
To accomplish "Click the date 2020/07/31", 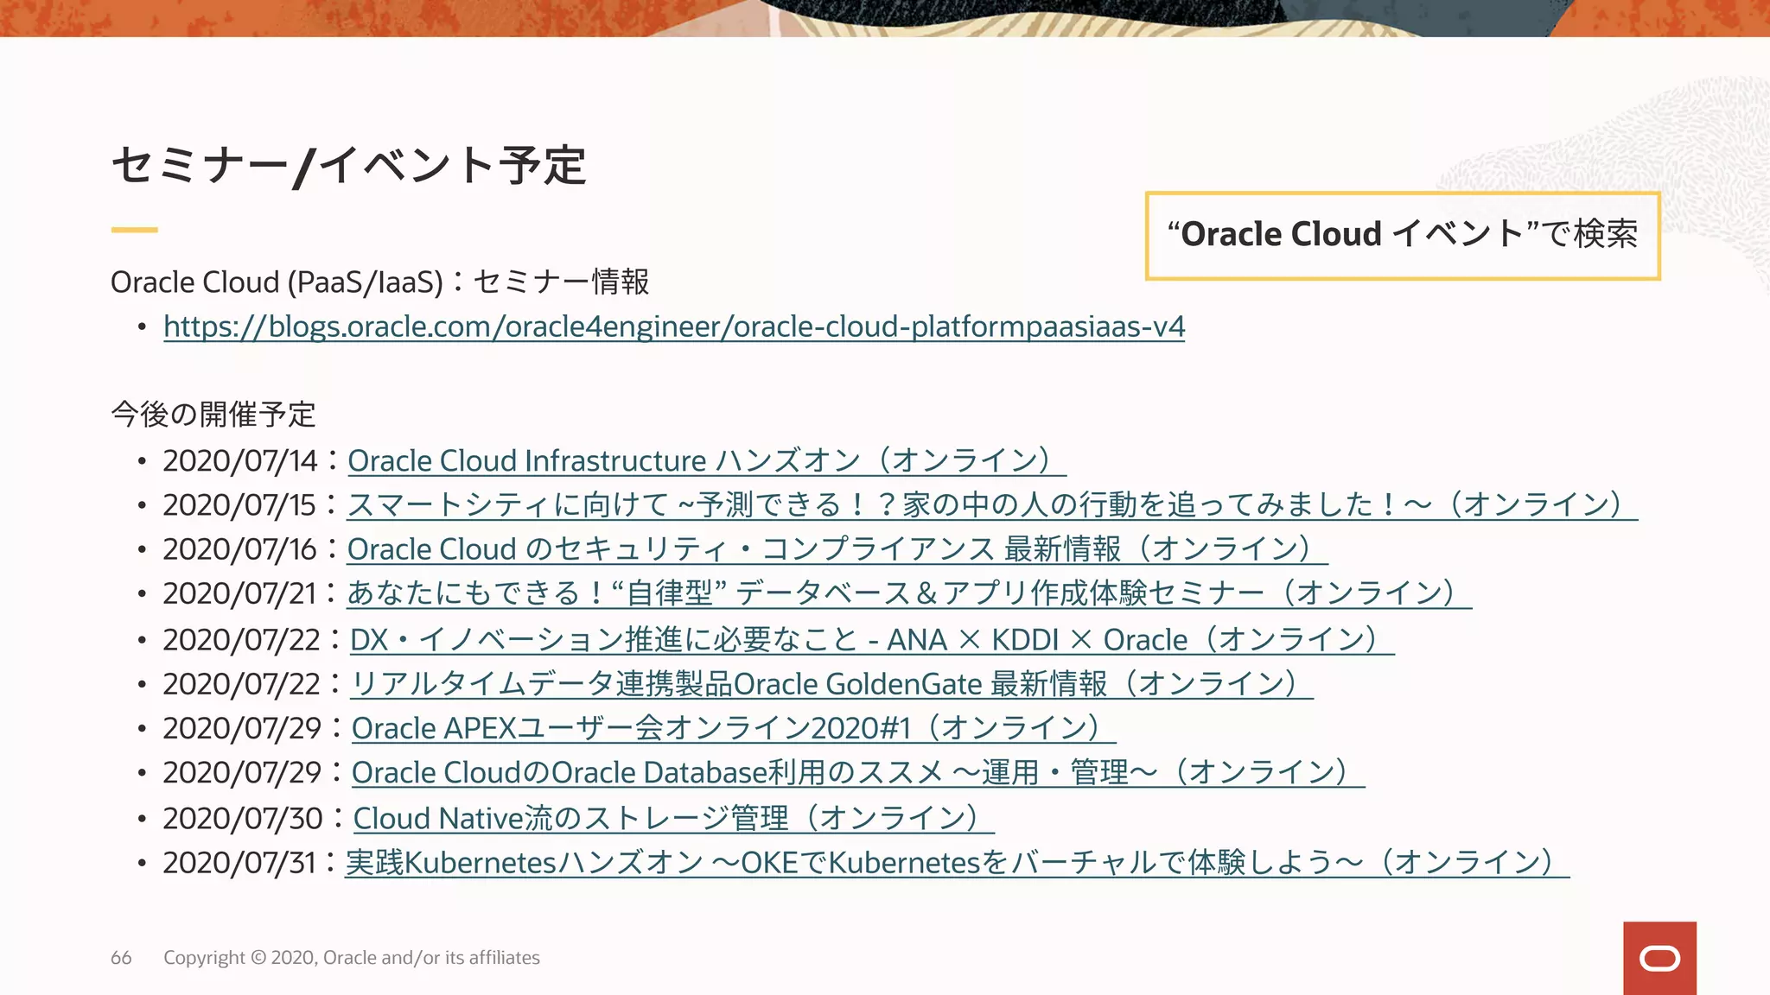I will point(239,862).
